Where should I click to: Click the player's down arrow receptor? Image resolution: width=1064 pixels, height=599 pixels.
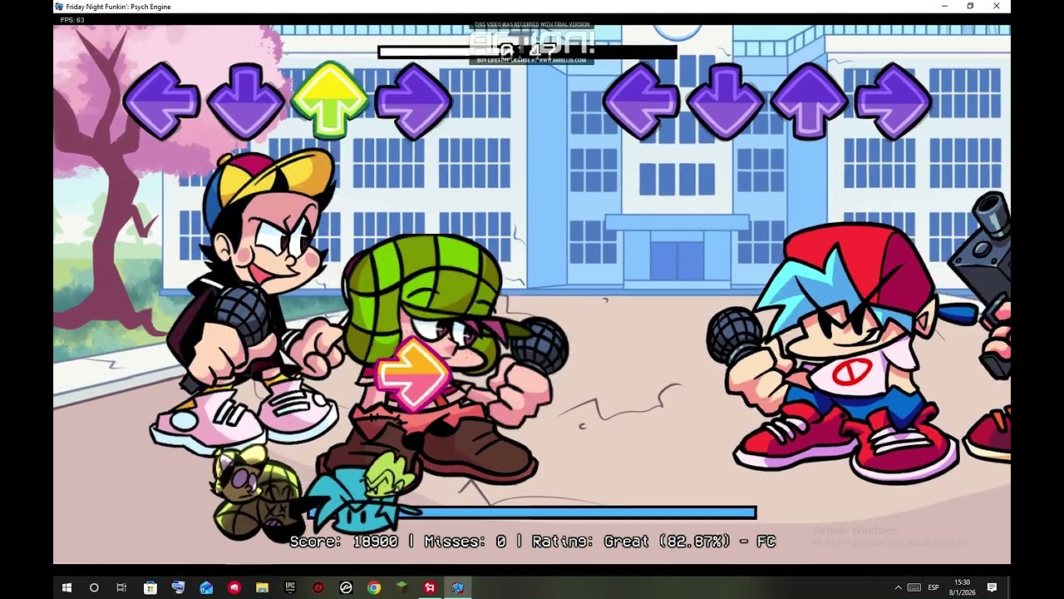725,101
